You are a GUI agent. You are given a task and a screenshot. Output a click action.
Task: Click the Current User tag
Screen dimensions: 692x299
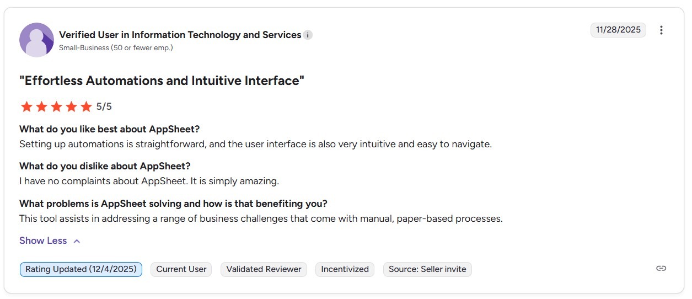181,269
